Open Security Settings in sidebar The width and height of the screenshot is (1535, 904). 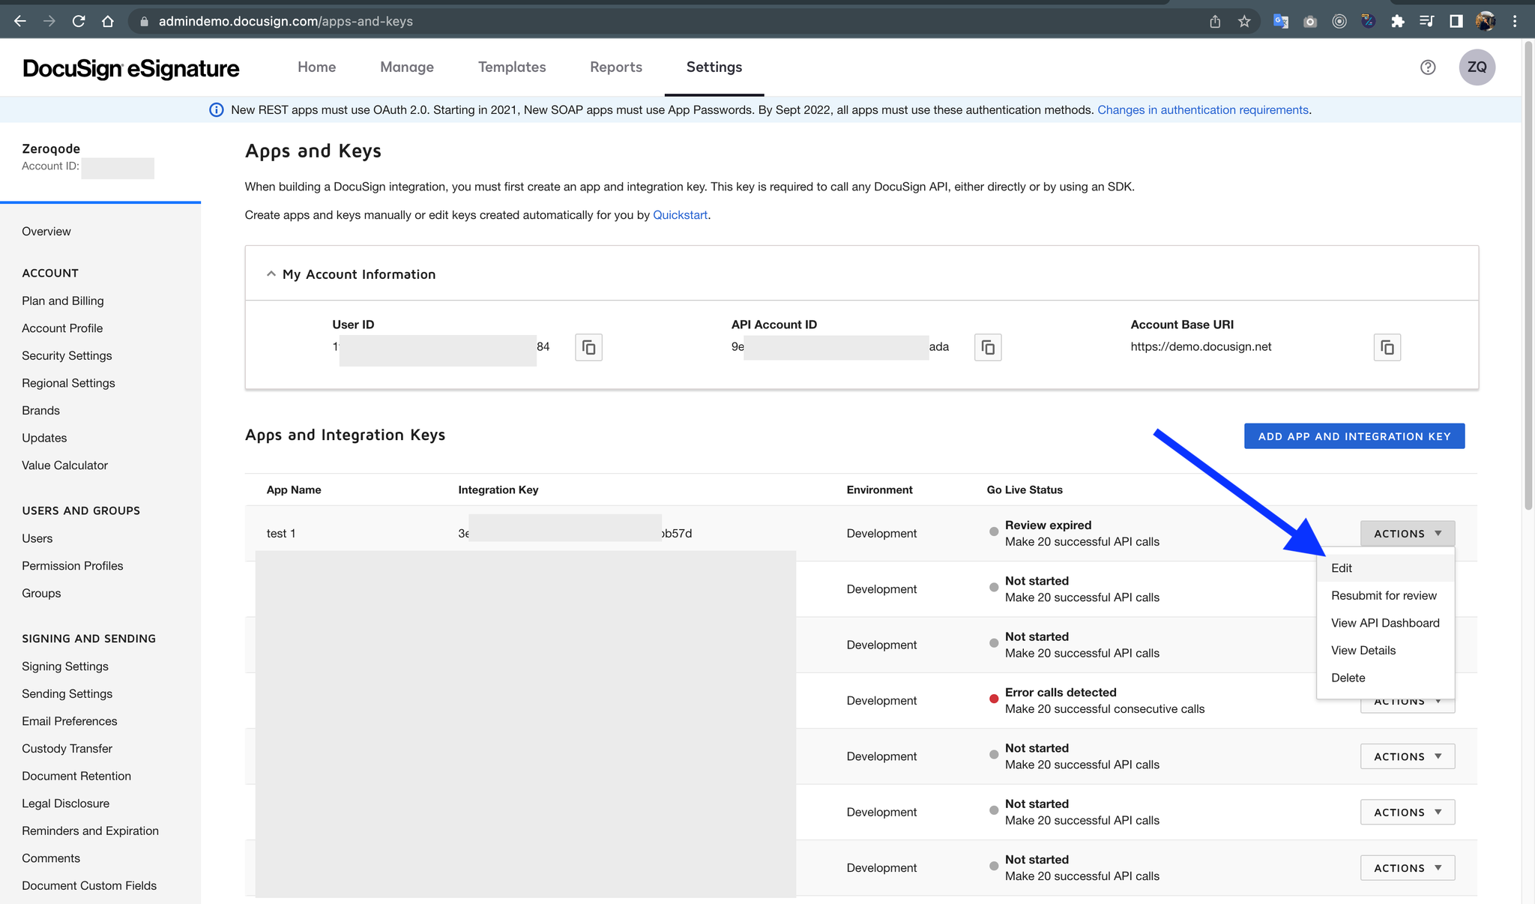pyautogui.click(x=67, y=355)
